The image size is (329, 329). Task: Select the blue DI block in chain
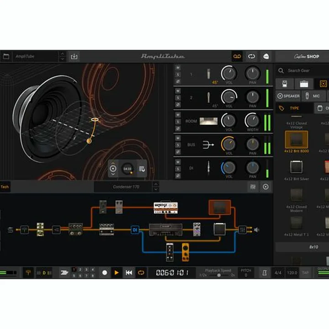point(135,230)
